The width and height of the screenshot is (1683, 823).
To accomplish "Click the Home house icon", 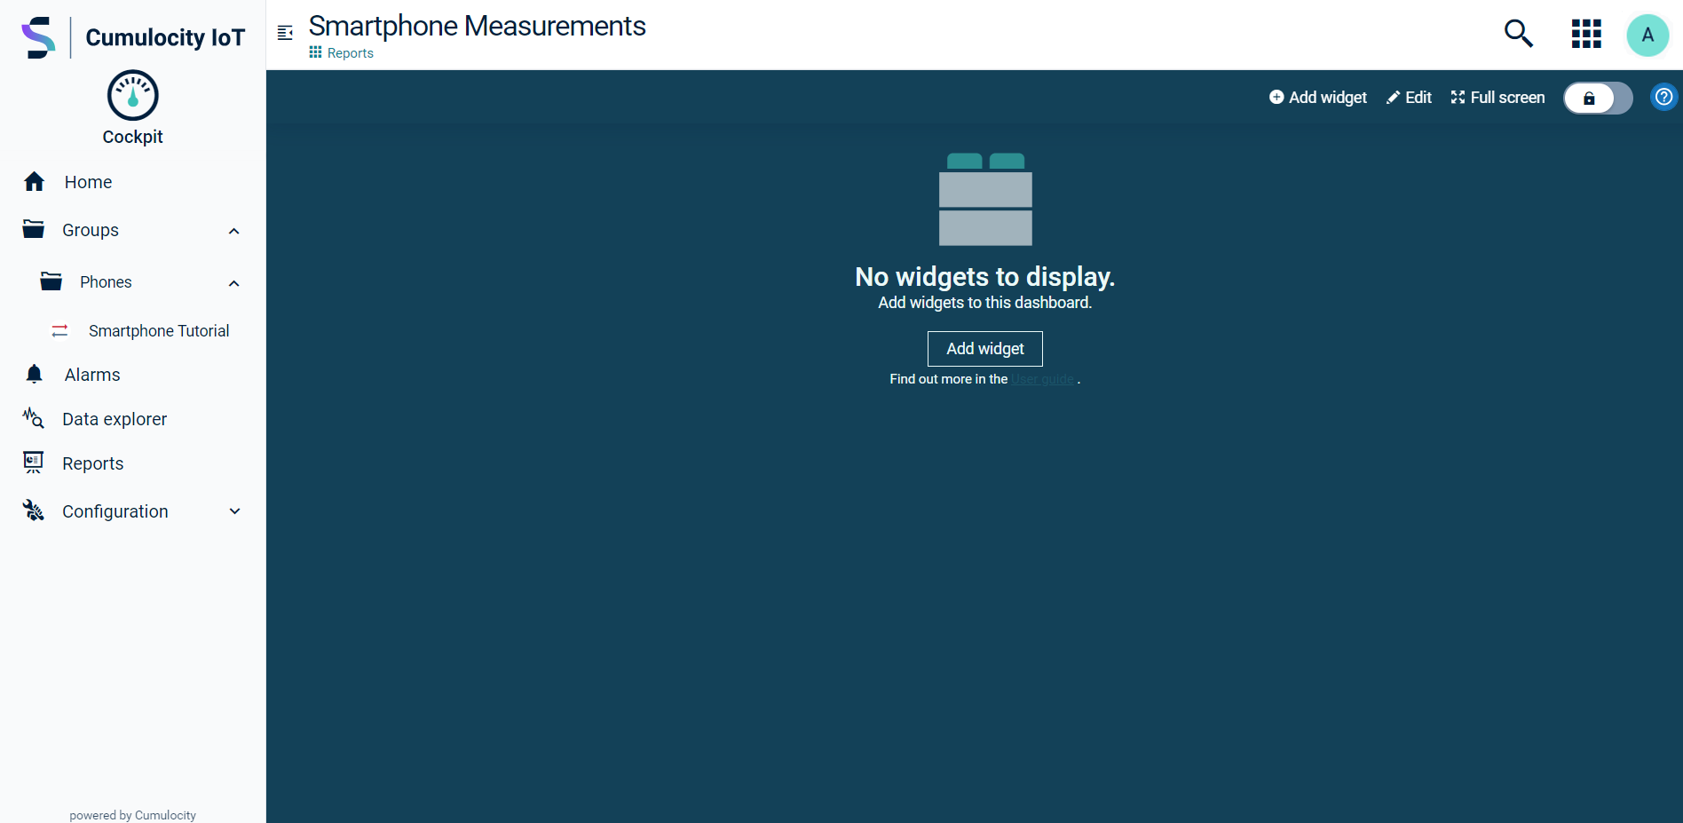I will point(34,182).
